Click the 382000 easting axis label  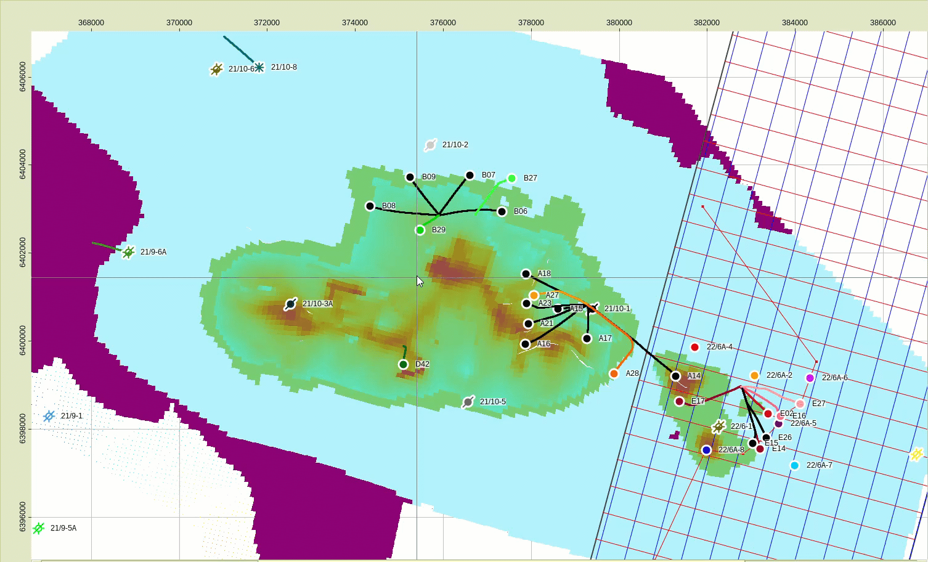tap(707, 23)
